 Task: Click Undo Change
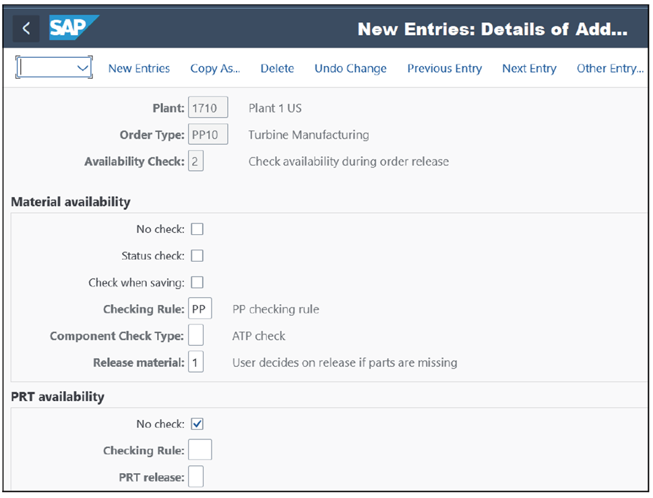[x=350, y=68]
